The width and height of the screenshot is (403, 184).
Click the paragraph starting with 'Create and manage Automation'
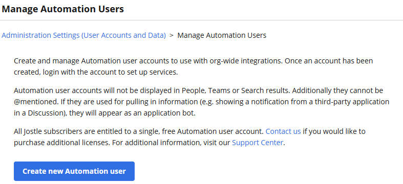point(193,66)
